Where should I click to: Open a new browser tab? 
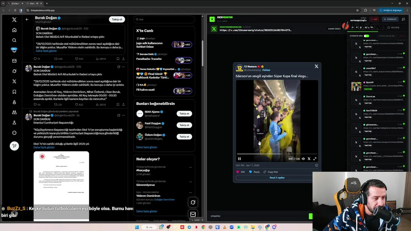47,3
